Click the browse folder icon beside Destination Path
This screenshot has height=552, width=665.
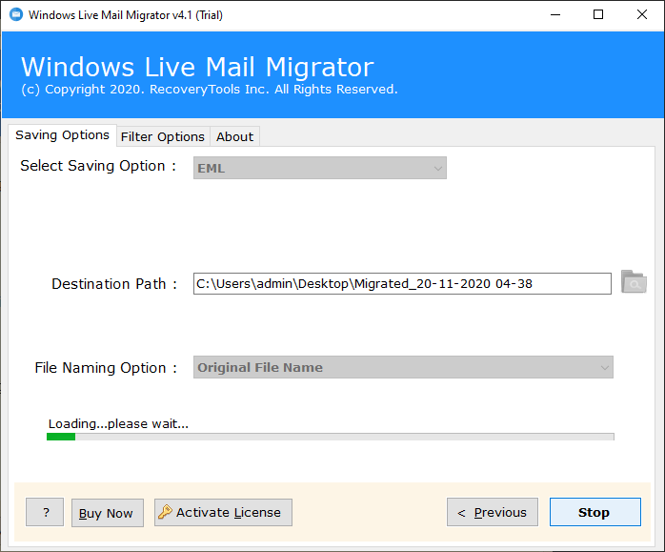pos(634,282)
